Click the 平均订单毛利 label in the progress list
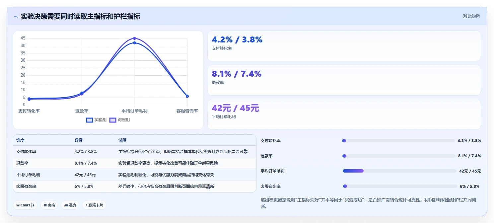 [273, 171]
